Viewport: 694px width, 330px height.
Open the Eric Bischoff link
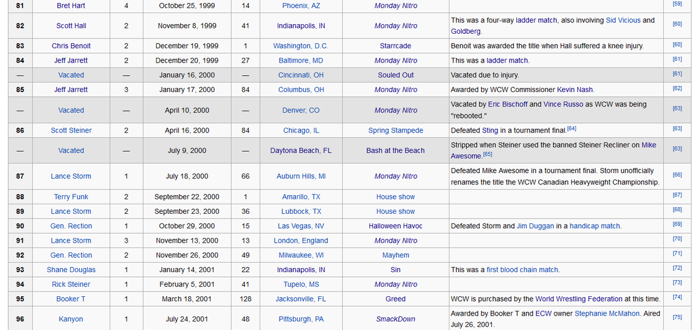click(507, 104)
